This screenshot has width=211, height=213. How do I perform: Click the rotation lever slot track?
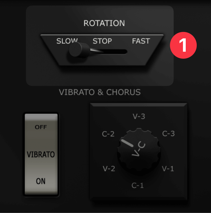[x=109, y=52]
